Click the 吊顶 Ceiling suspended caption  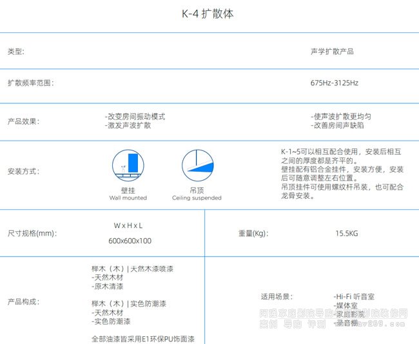click(197, 194)
